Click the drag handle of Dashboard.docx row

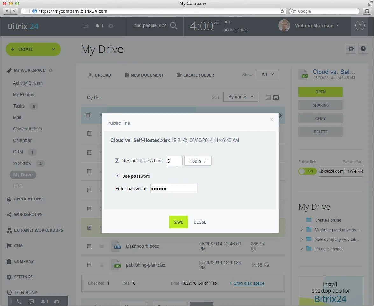(102, 247)
